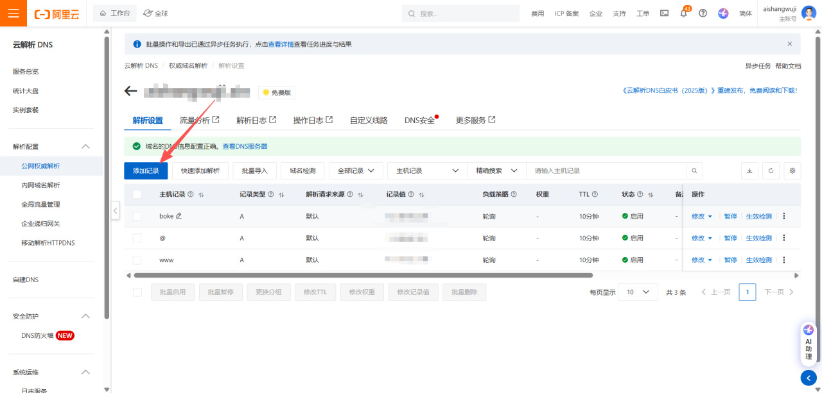The image size is (822, 393).
Task: Sort by 主机记录 column
Action: (201, 194)
